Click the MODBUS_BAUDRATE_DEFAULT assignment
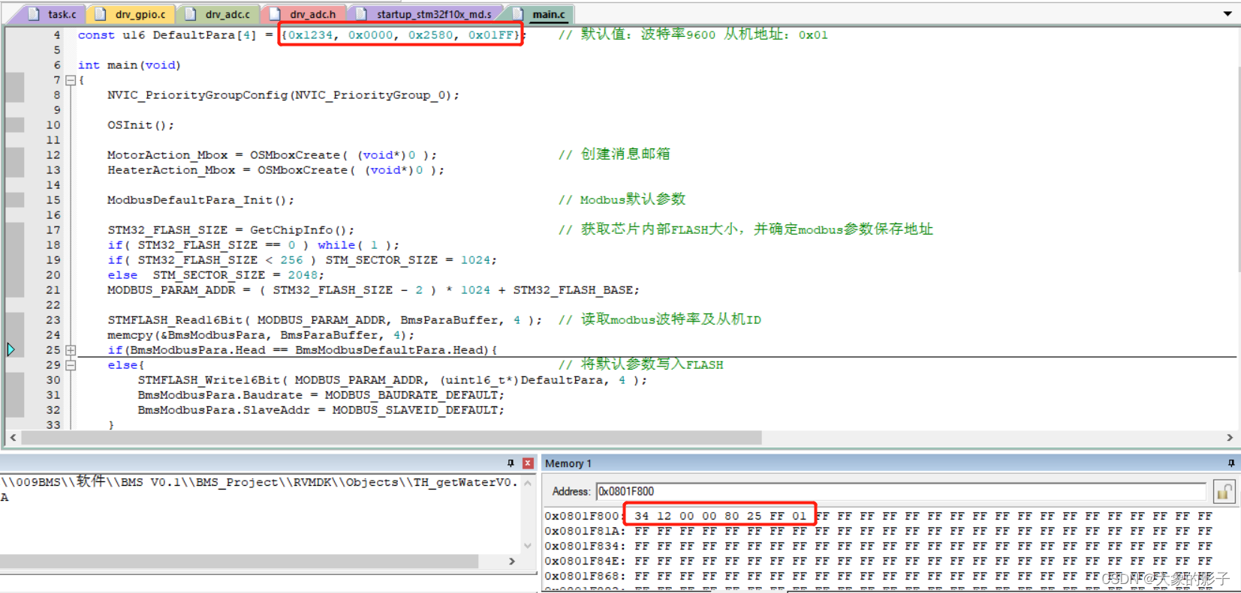Screen dimensions: 1241x593 (x=321, y=395)
